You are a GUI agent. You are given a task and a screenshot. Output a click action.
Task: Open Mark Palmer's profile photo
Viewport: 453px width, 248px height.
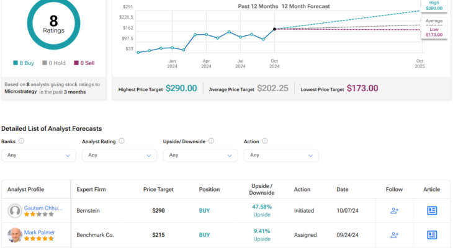pos(15,235)
